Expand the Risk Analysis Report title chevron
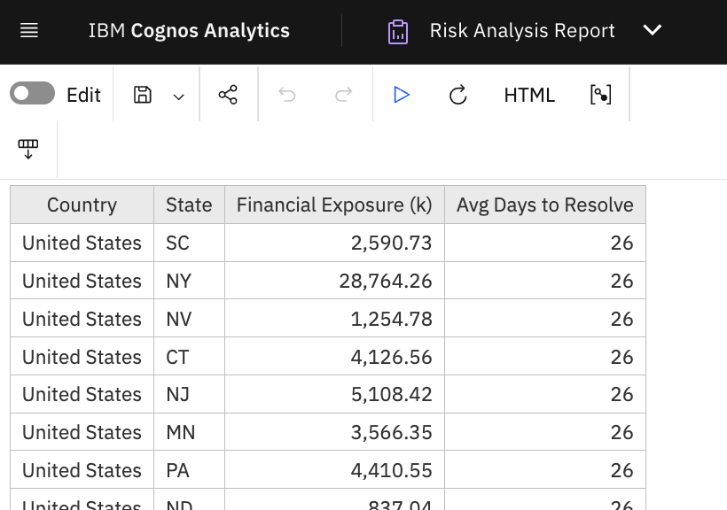This screenshot has height=510, width=727. 653,31
